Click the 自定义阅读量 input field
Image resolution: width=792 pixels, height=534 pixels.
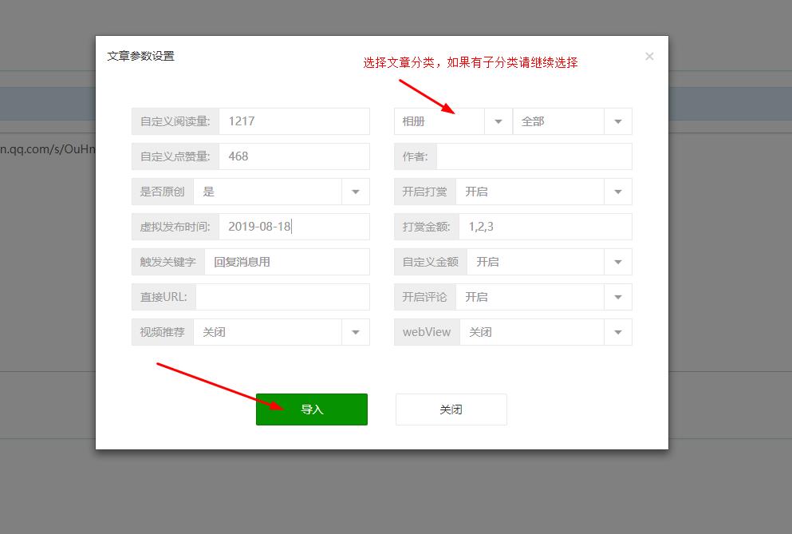point(294,121)
